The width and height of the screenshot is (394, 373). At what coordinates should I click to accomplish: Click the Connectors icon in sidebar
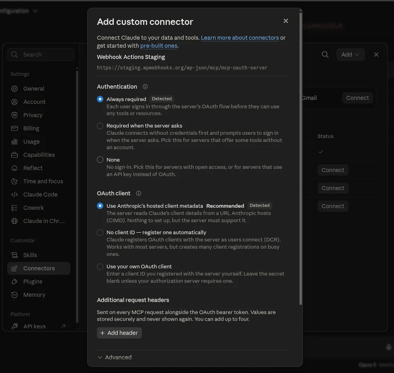(x=14, y=269)
